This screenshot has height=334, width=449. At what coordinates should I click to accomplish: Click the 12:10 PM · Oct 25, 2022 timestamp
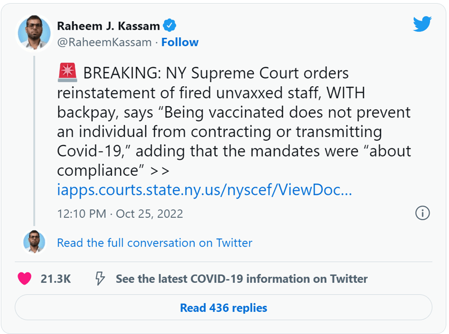click(x=120, y=214)
